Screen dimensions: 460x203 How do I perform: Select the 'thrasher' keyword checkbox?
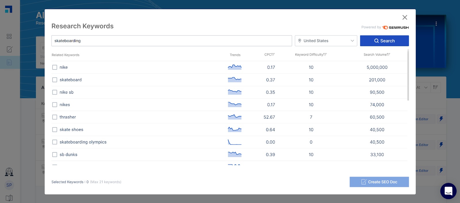pos(55,117)
